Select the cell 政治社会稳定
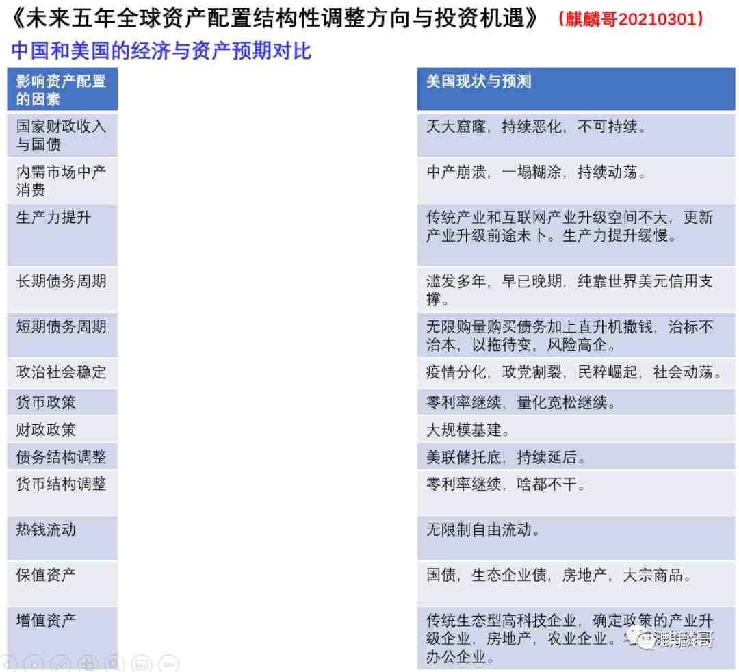This screenshot has width=739, height=672. click(62, 373)
